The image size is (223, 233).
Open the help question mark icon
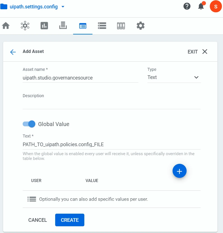click(x=187, y=6)
